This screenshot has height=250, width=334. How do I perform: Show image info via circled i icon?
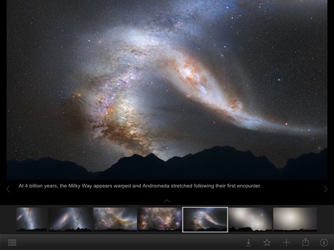(324, 242)
